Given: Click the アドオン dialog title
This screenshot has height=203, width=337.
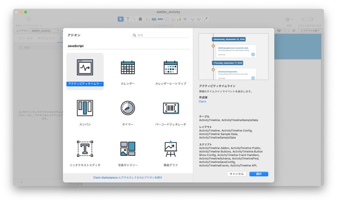Looking at the screenshot, I should tap(74, 35).
